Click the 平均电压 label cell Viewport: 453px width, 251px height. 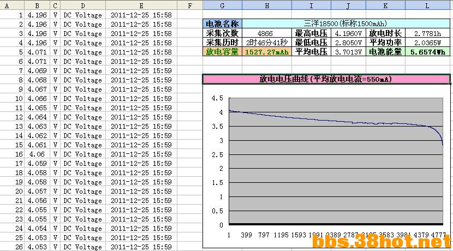[x=311, y=52]
